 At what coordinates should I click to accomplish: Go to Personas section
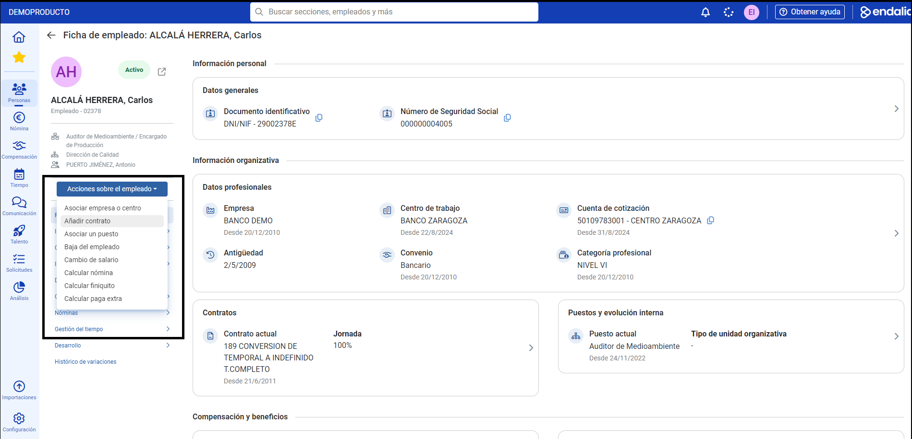click(x=19, y=92)
